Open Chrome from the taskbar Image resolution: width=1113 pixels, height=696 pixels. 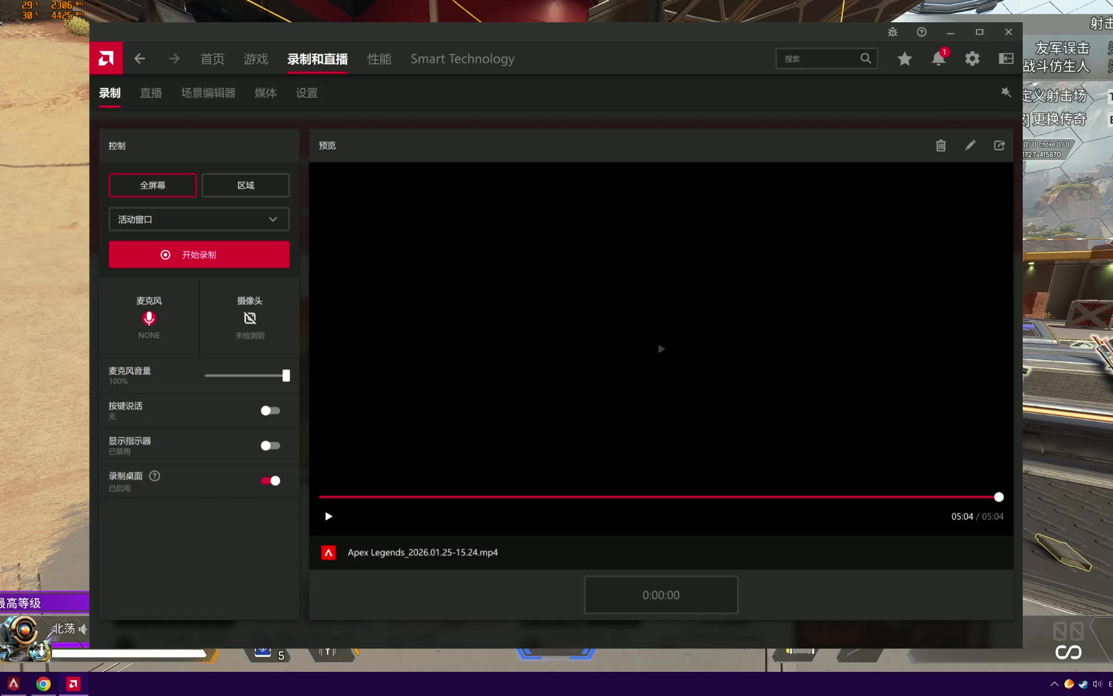click(x=43, y=684)
